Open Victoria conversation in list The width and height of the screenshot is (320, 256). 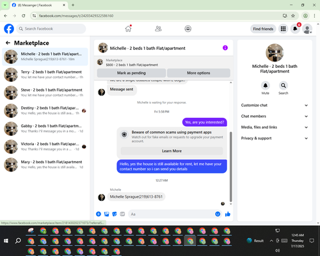45,147
